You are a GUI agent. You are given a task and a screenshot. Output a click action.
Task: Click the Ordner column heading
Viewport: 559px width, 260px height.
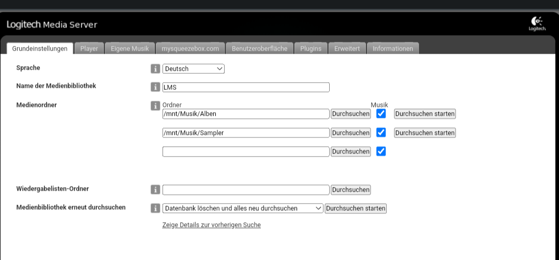coord(172,105)
